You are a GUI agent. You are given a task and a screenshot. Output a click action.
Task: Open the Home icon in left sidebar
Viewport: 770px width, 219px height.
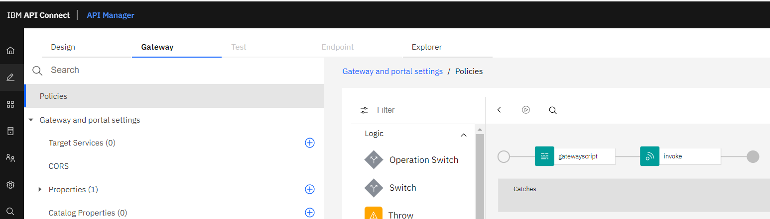[x=10, y=50]
